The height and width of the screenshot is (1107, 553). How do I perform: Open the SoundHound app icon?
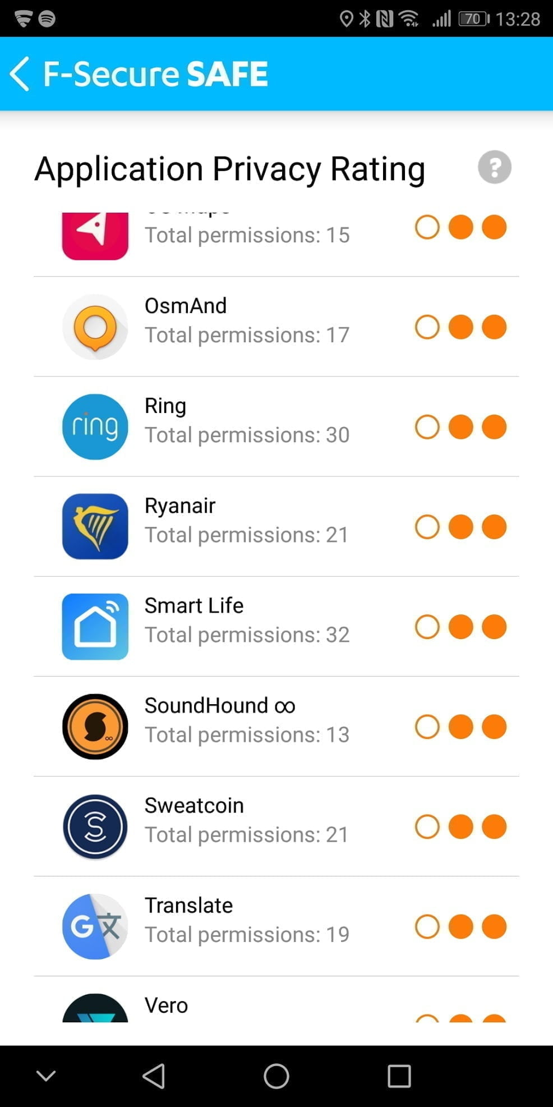tap(95, 727)
